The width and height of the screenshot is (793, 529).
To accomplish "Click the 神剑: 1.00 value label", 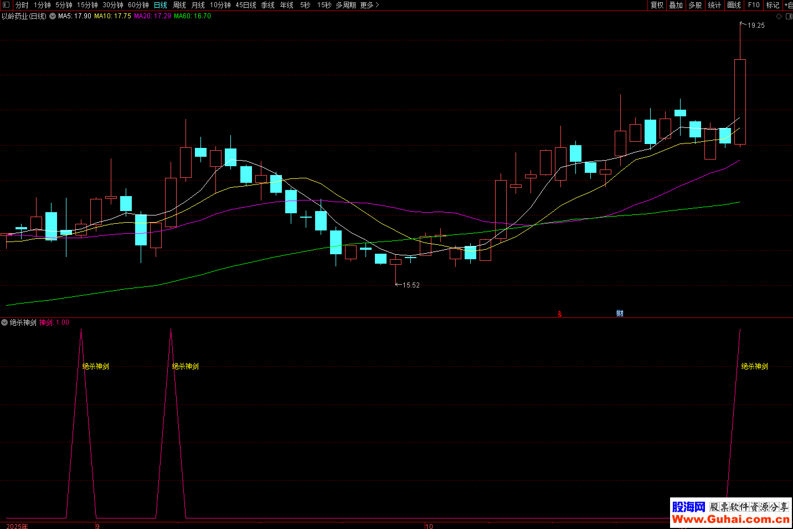I will pyautogui.click(x=54, y=322).
